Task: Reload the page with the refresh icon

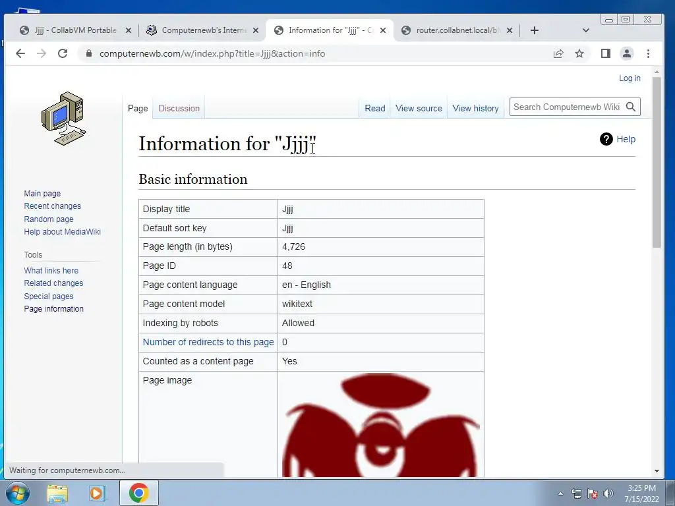Action: [63, 53]
